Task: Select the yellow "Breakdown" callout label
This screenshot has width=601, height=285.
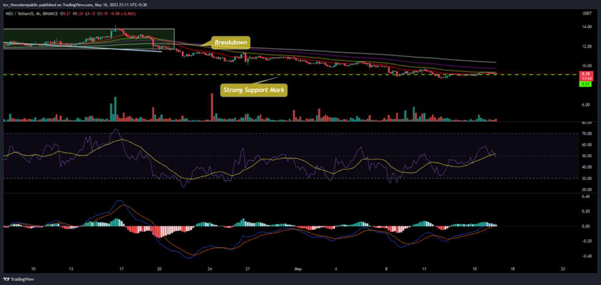Action: 231,42
